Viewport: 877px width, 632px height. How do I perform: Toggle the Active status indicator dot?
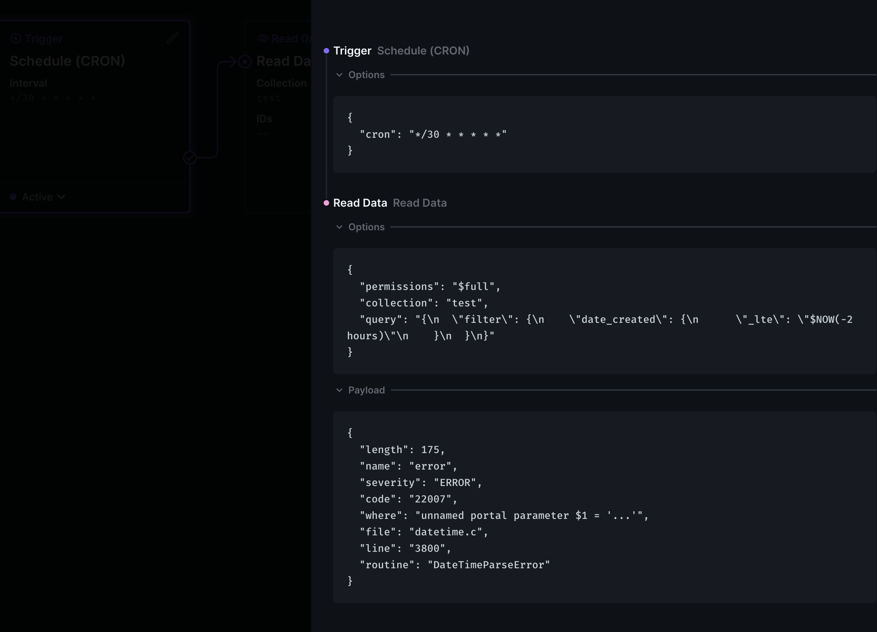tap(12, 196)
